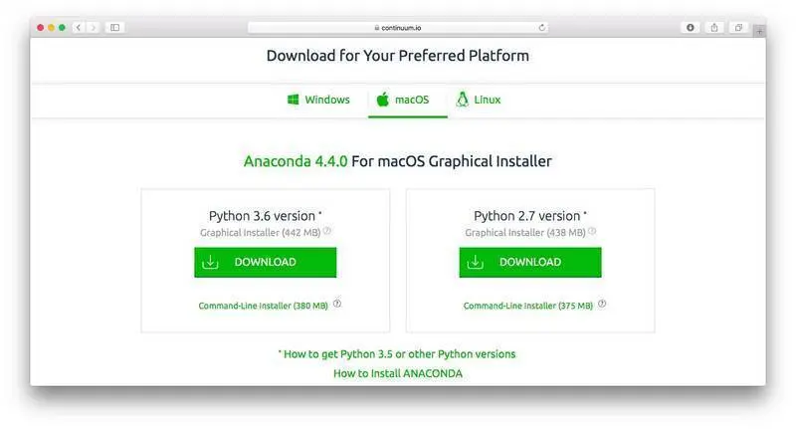Viewport: 796px width, 429px height.
Task: Click the help icon beside Python 2.7 Graphical Installer
Action: [592, 232]
